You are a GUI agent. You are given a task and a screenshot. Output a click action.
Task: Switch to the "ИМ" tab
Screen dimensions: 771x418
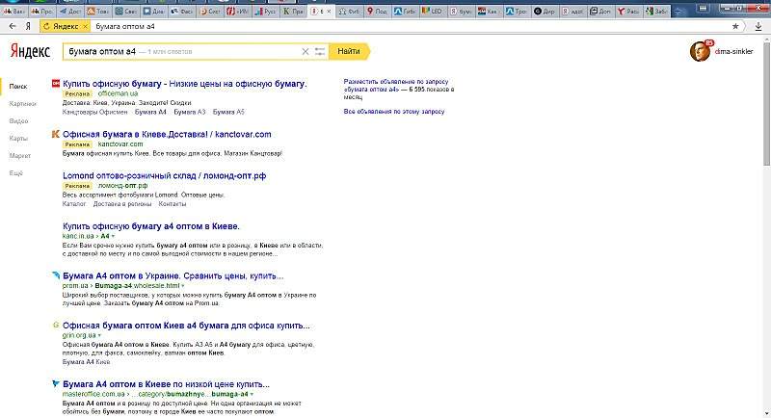(x=237, y=11)
